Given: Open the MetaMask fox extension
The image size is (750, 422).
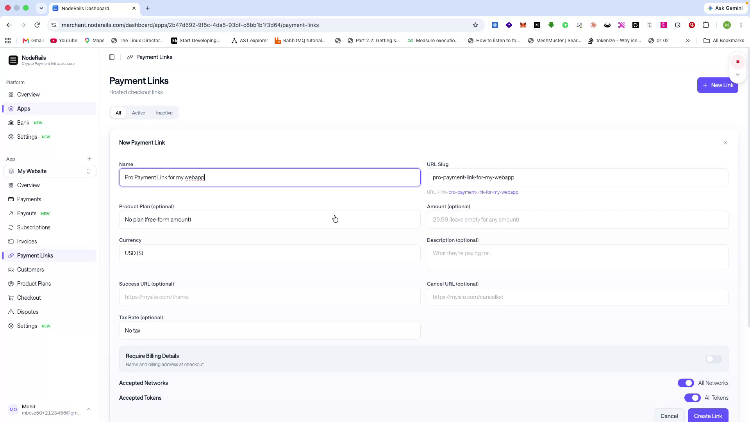Looking at the screenshot, I should coord(523,25).
